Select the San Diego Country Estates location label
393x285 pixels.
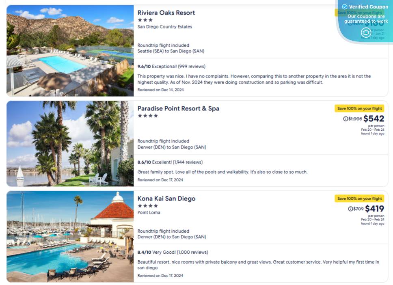[x=165, y=26]
